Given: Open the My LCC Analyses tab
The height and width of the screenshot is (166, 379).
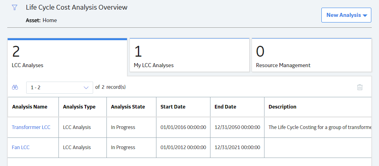Looking at the screenshot, I should 189,55.
